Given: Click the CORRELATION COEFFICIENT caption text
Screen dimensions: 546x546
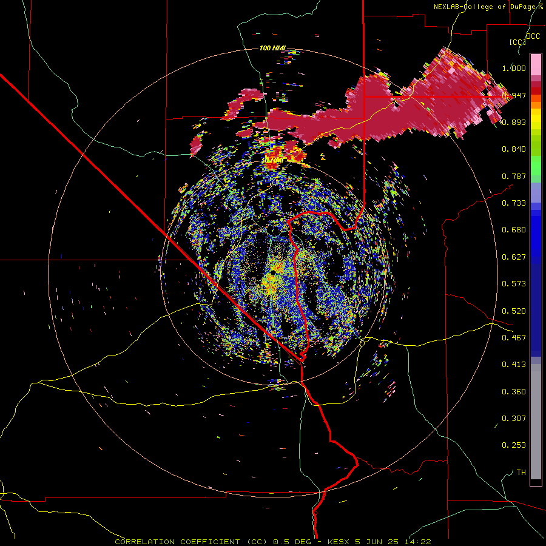Looking at the screenshot, I should 177,542.
